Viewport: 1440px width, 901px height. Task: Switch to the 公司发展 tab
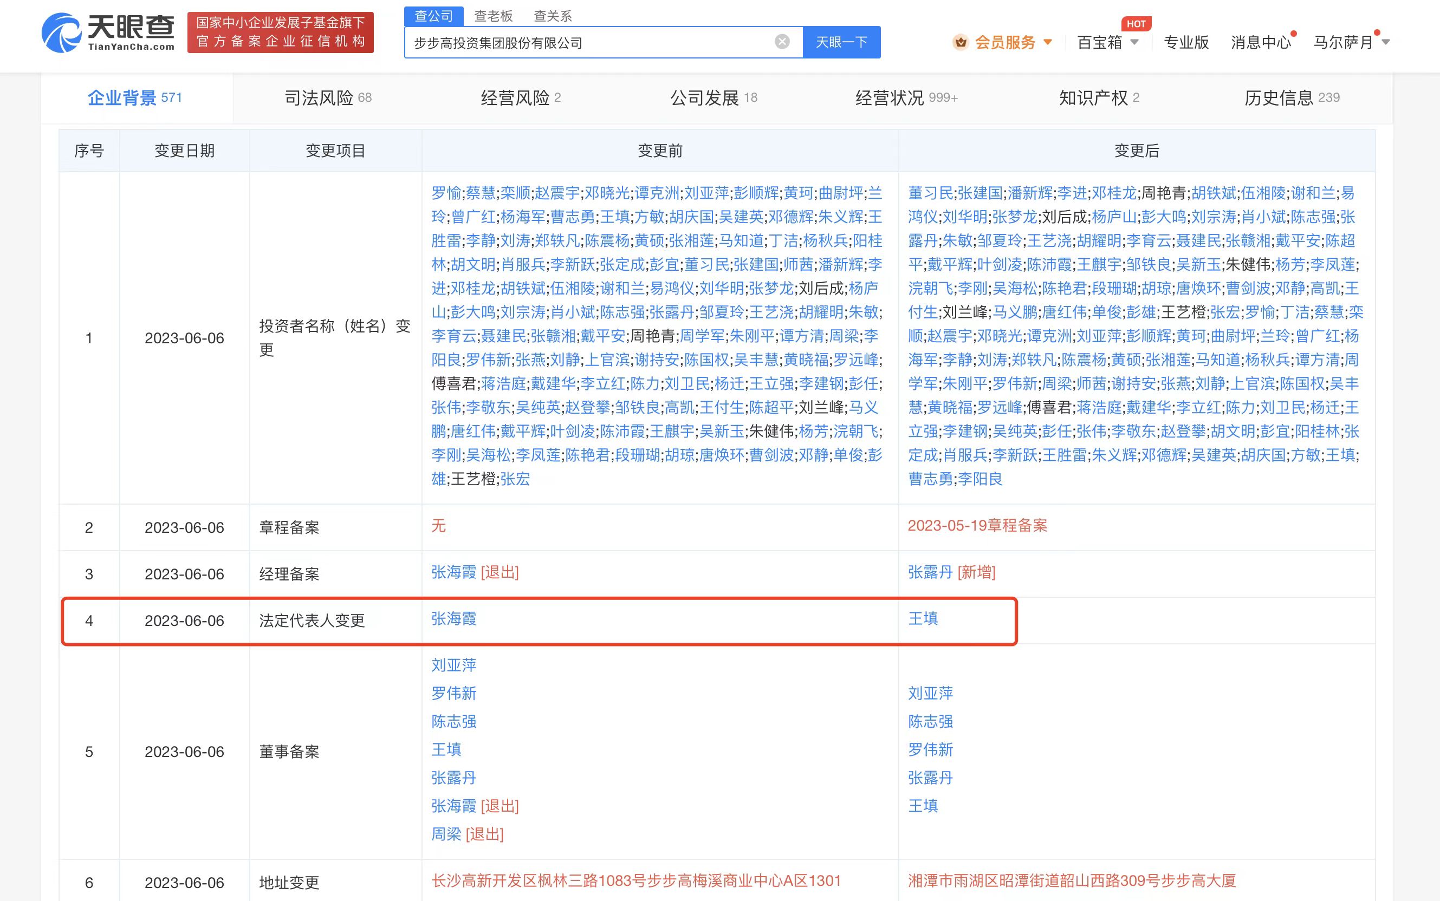click(714, 97)
